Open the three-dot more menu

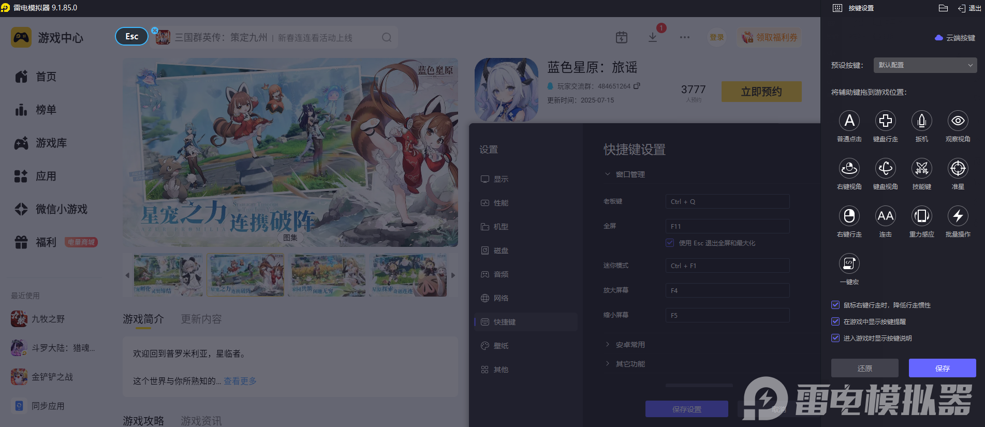click(685, 37)
